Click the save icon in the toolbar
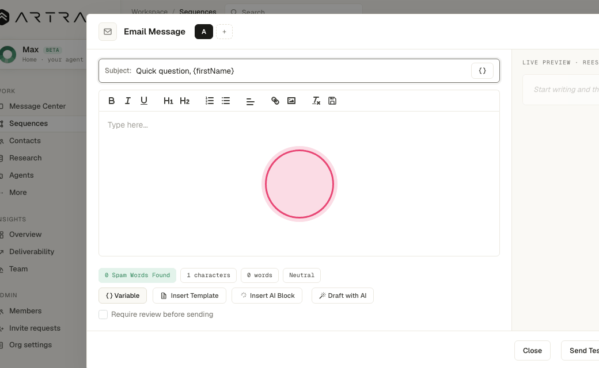Screen dimensions: 599x368 (x=332, y=101)
